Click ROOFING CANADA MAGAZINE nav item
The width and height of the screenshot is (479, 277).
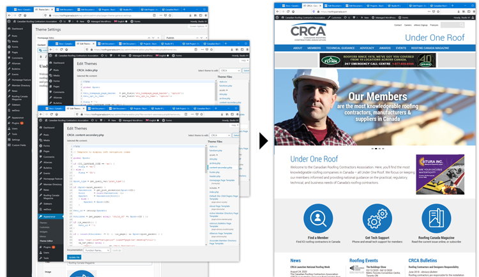(430, 48)
